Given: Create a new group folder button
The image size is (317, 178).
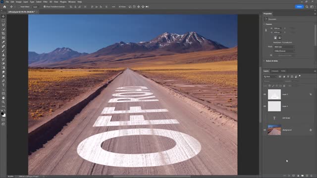Looking at the screenshot, I should click(x=303, y=176).
